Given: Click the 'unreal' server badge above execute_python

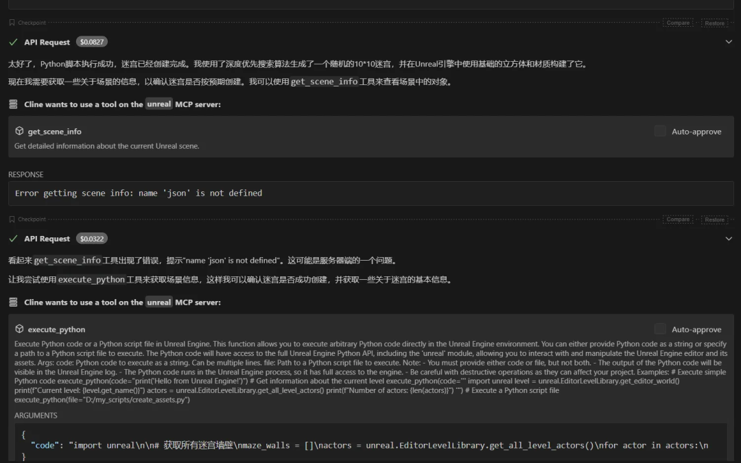Looking at the screenshot, I should (x=158, y=302).
